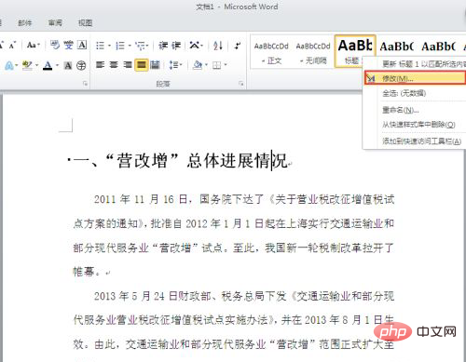
Task: Switch to the 视图 ribbon tab
Action: [x=85, y=22]
